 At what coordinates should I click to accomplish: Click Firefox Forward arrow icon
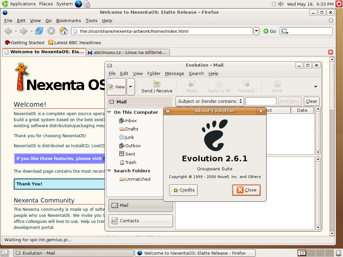24,31
